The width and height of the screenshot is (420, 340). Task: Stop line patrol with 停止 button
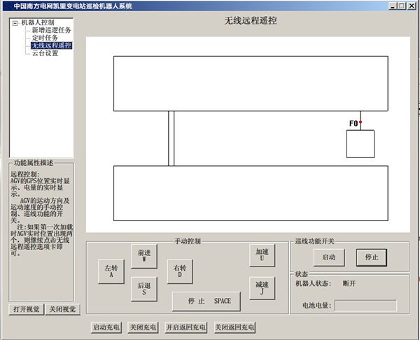click(x=371, y=257)
